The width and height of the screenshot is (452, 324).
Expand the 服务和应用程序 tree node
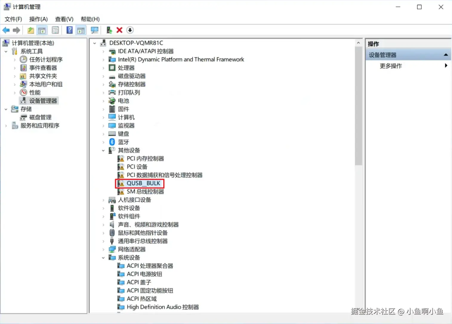(x=6, y=126)
